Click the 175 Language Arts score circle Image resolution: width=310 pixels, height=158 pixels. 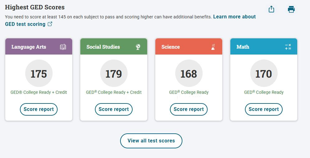click(x=39, y=74)
